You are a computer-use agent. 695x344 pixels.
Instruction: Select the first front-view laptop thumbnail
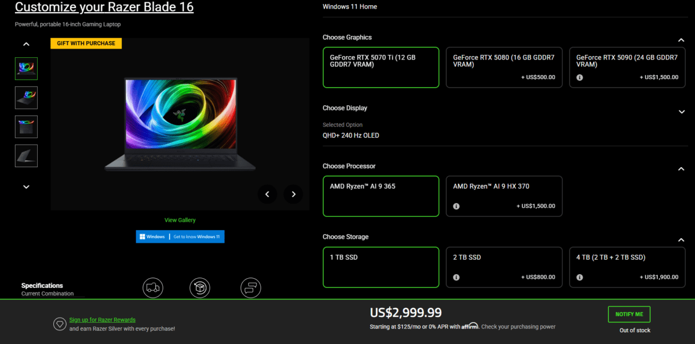[26, 68]
